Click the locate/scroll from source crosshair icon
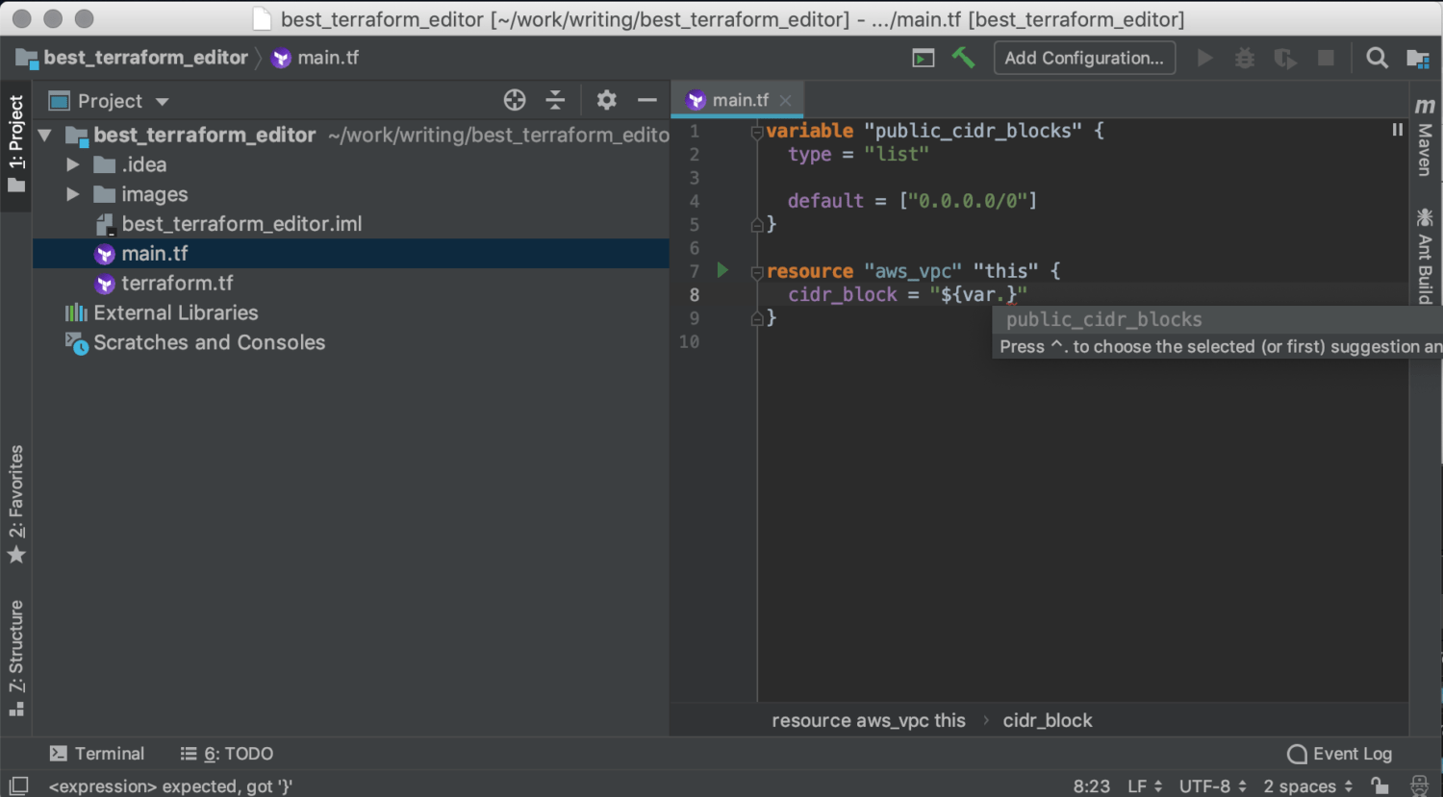This screenshot has height=797, width=1443. (515, 100)
